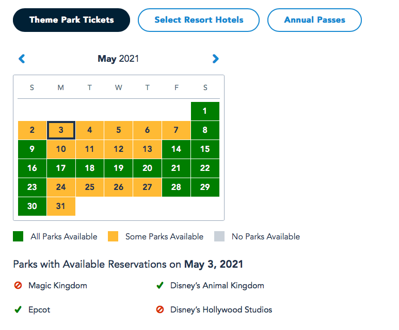Select the Annual Passes tab

pos(314,20)
